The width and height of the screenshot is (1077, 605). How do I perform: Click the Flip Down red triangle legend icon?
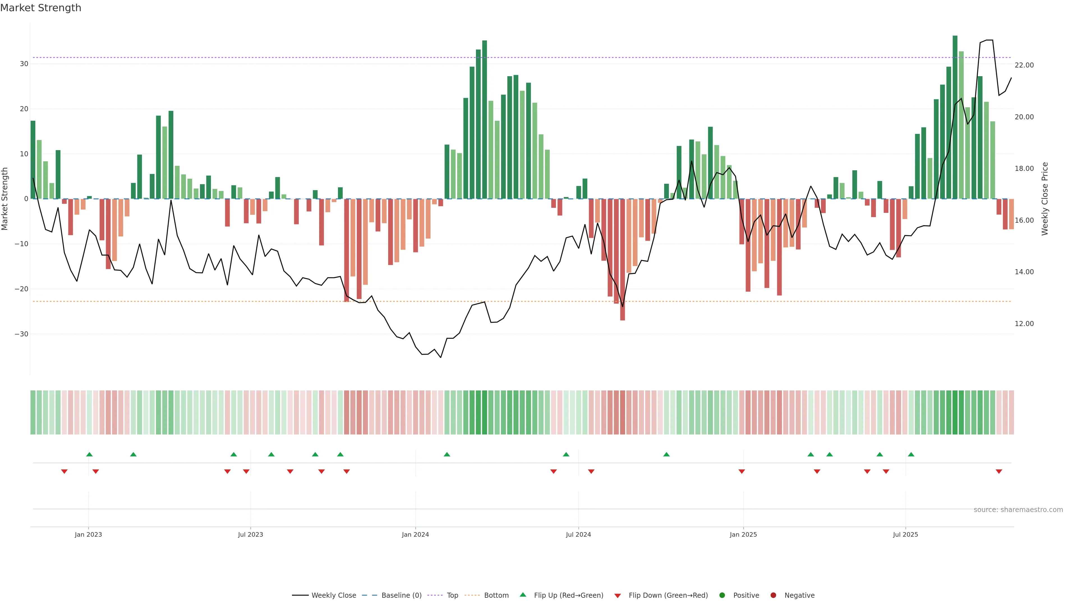click(618, 596)
